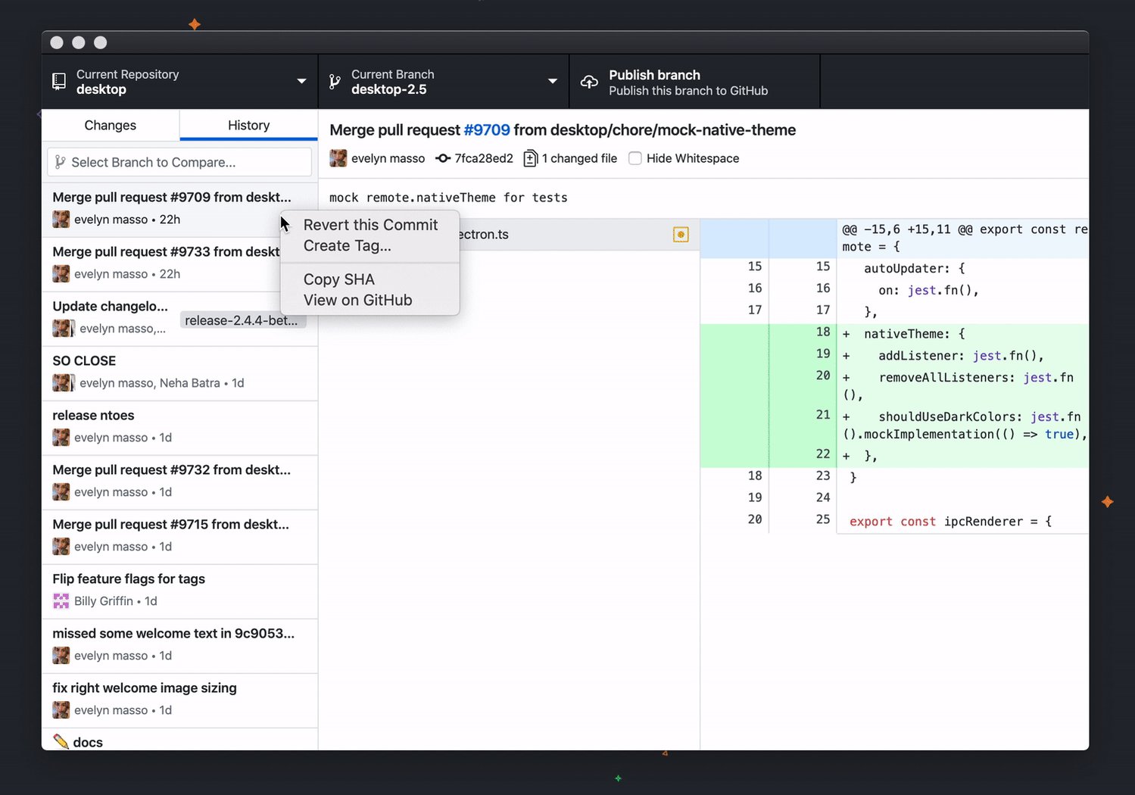Click the Publish branch upload icon
The height and width of the screenshot is (795, 1135).
pos(589,81)
